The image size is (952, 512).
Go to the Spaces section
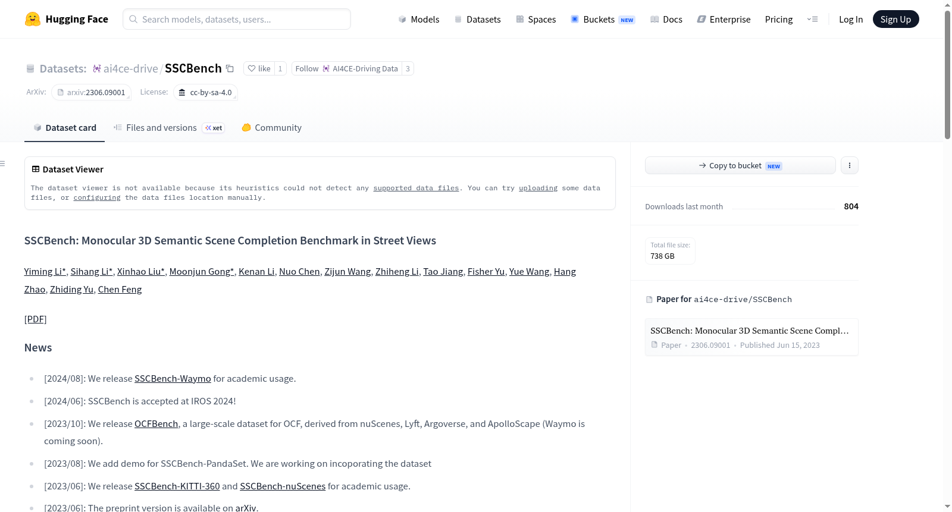click(536, 19)
